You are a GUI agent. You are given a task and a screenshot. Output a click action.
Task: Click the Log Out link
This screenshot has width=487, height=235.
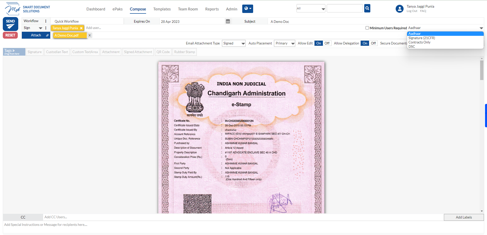(412, 11)
